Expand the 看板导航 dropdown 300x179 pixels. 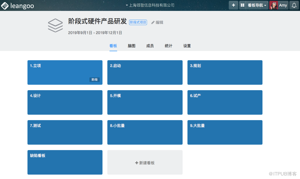(257, 5)
